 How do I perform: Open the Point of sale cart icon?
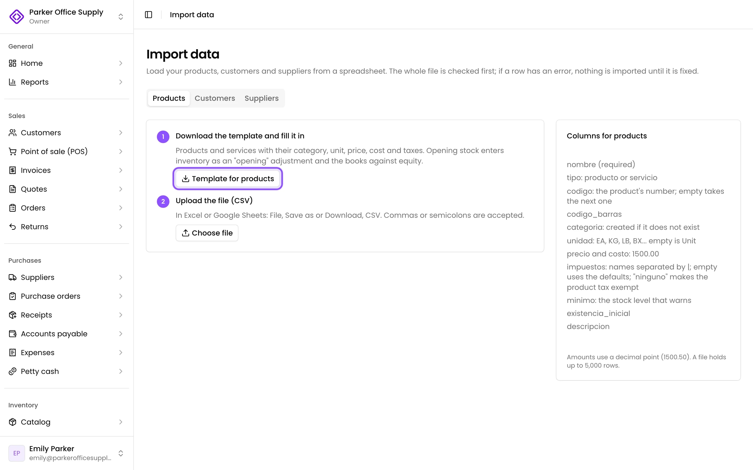(13, 151)
